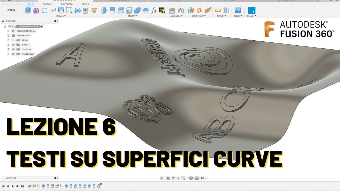The width and height of the screenshot is (340, 191).
Task: Collapse Browser panel with double arrows
Action: [3, 21]
